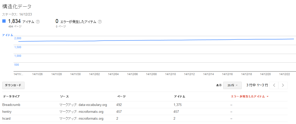The image size is (296, 124).
Task: Click the 2,000 y-axis label on chart
Action: click(x=18, y=38)
